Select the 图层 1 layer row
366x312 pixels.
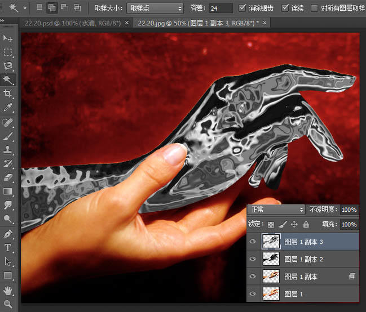click(x=305, y=293)
